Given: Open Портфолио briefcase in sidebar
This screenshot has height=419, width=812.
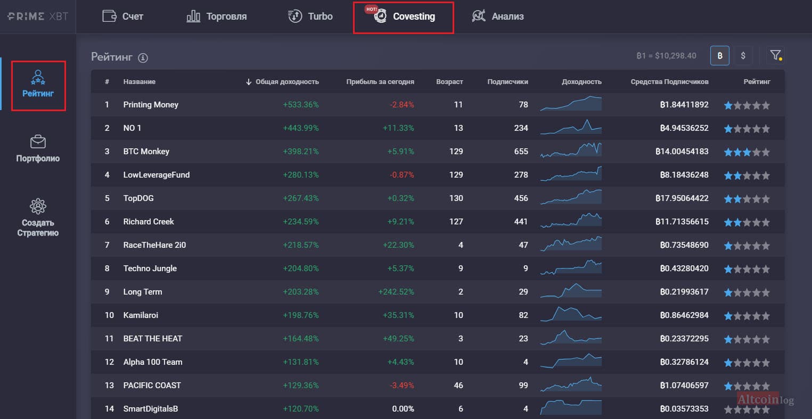Looking at the screenshot, I should coord(38,148).
